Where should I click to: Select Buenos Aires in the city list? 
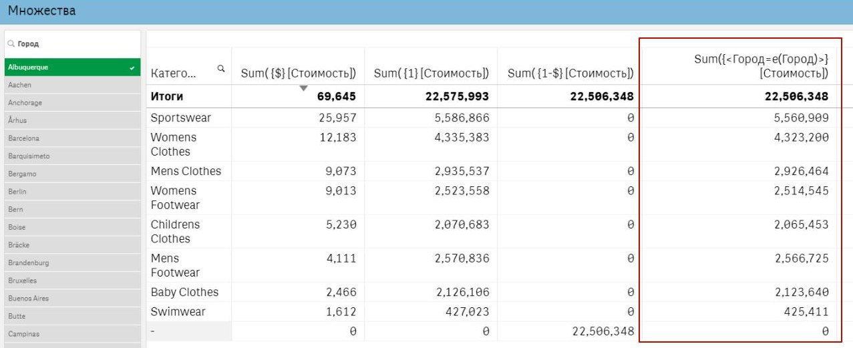[72, 299]
